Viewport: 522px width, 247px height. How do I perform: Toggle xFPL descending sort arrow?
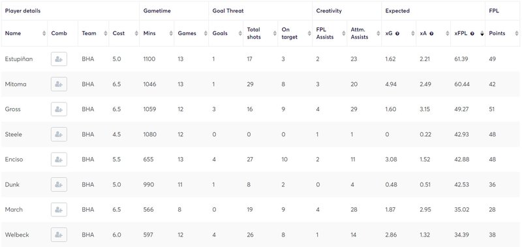click(x=482, y=33)
